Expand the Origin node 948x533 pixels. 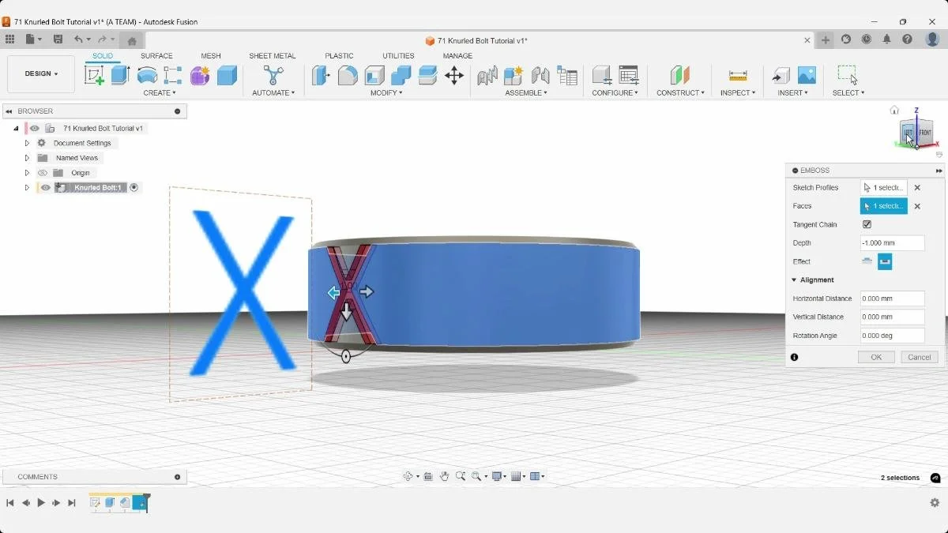click(x=27, y=173)
